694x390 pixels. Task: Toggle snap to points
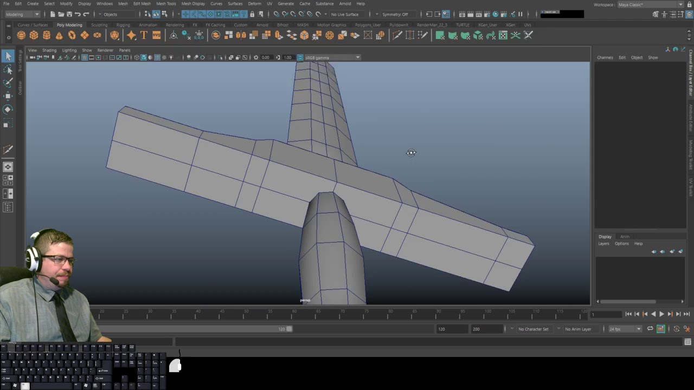click(293, 14)
